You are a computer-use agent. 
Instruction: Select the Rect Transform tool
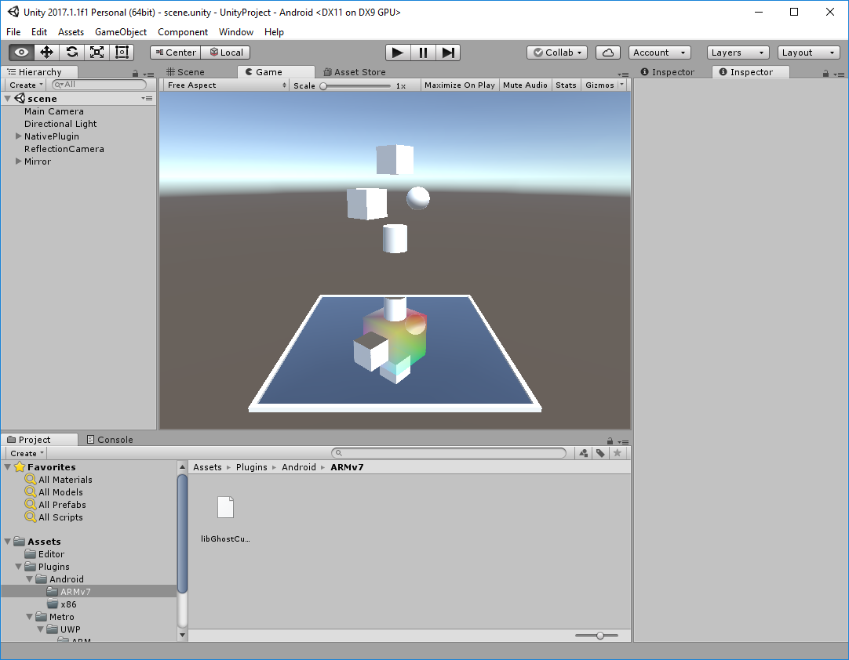(x=122, y=53)
